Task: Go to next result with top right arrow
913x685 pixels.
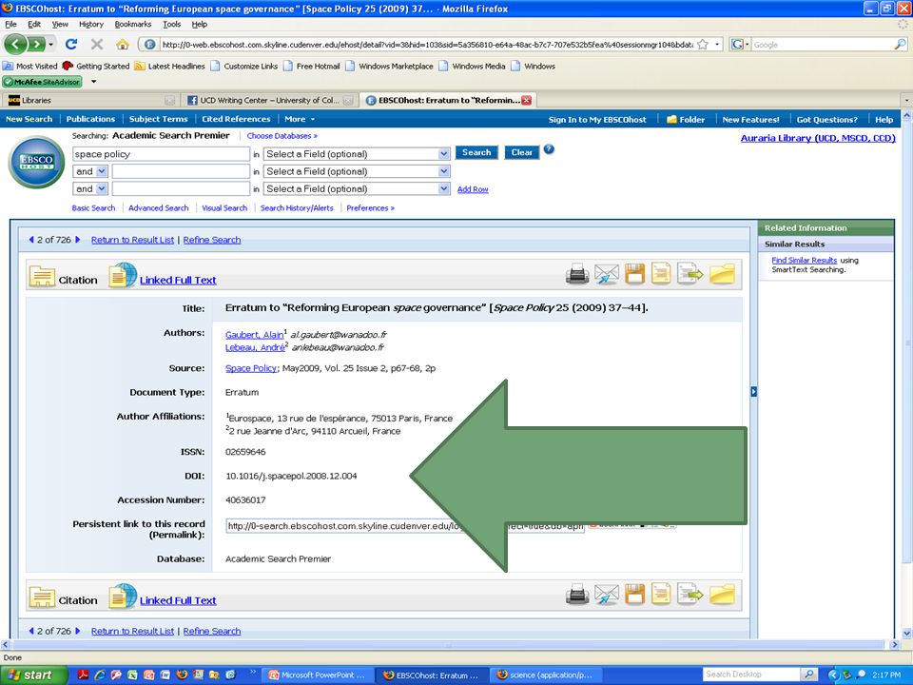Action: point(77,240)
